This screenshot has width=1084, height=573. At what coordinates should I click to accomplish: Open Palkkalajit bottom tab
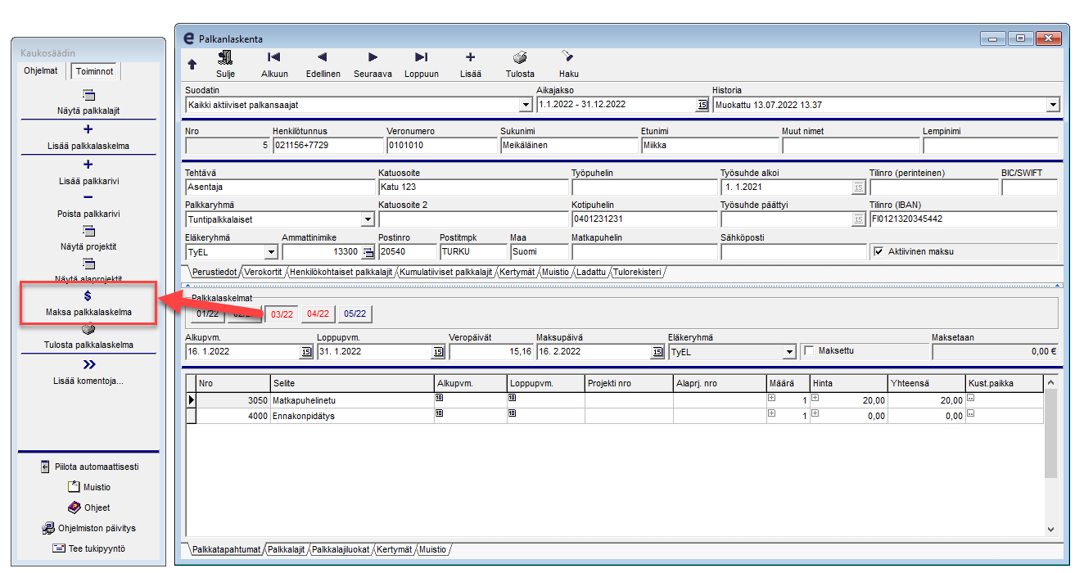[x=286, y=550]
